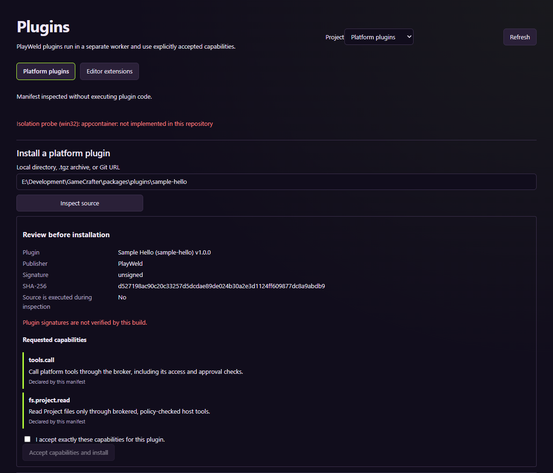Click the fs.project.read capability name

pyautogui.click(x=49, y=400)
